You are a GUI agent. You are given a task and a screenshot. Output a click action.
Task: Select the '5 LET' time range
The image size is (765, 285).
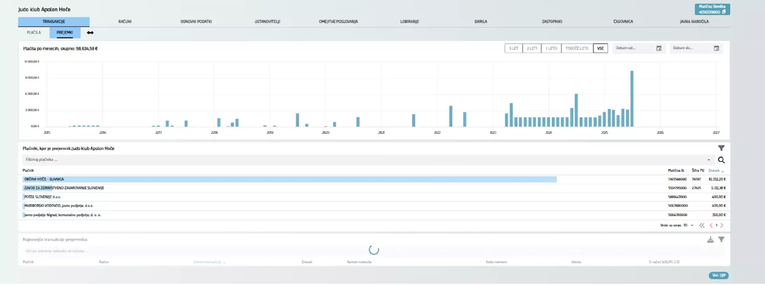click(x=514, y=48)
